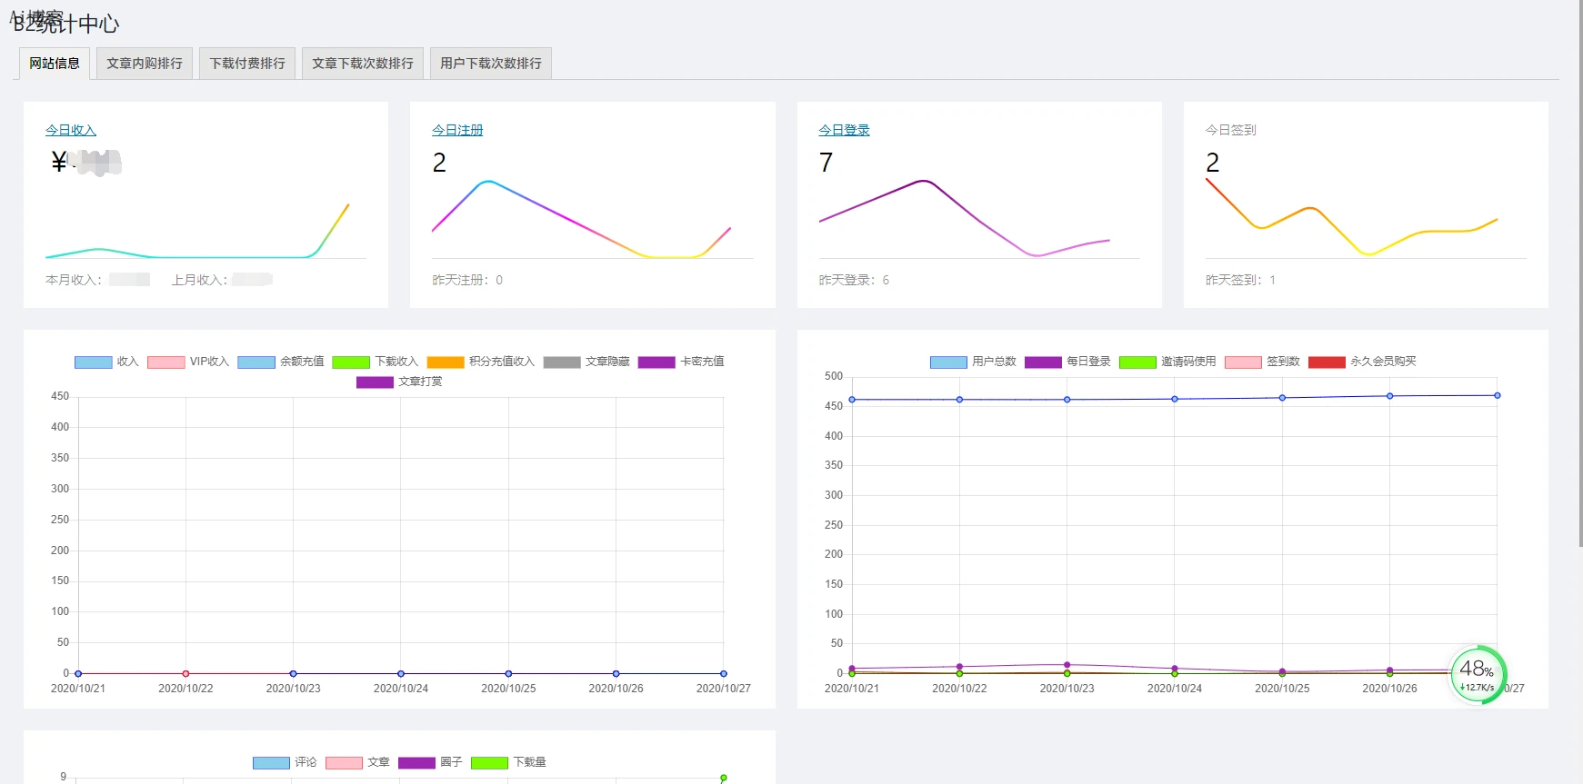The height and width of the screenshot is (784, 1583).
Task: Open the 文章下载次数排行 tab
Action: [362, 64]
